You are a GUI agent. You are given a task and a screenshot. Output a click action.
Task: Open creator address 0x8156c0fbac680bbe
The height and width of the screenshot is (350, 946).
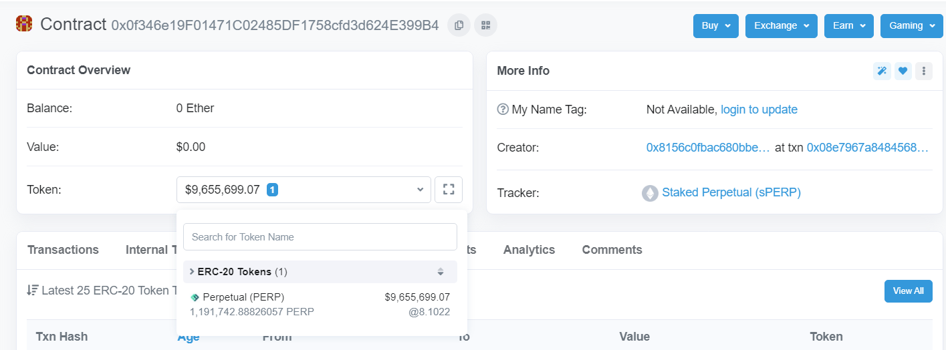[x=708, y=148]
